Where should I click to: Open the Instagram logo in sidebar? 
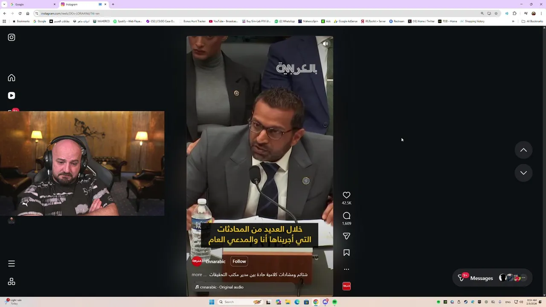pos(12,38)
